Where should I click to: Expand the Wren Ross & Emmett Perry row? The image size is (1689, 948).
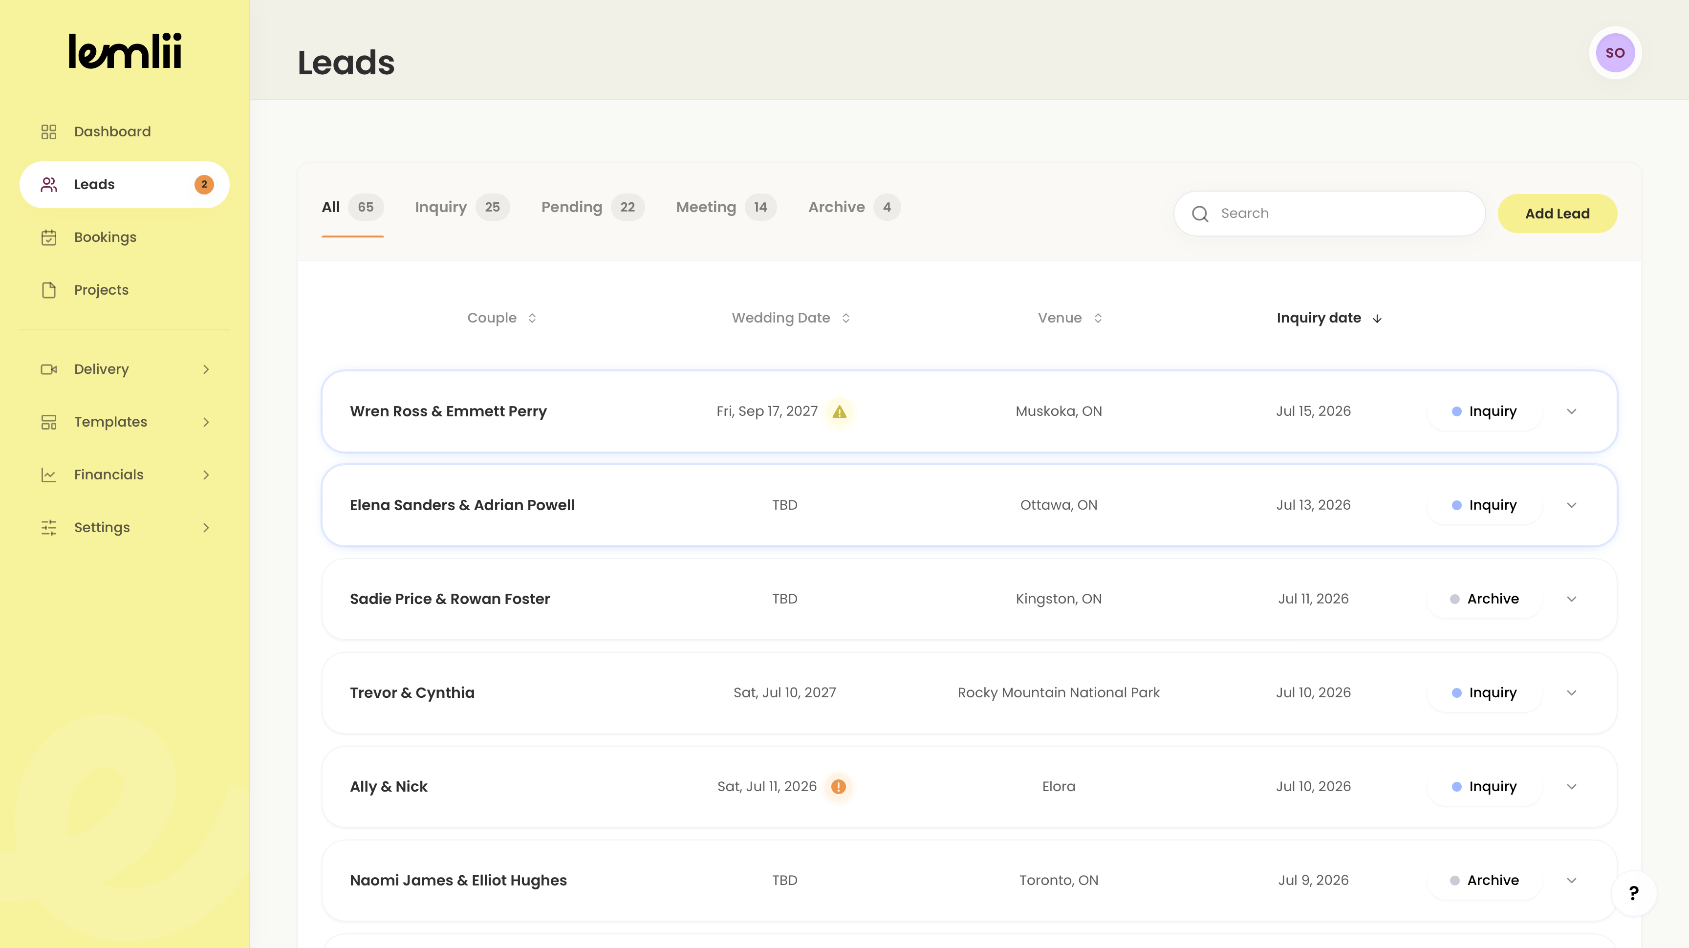click(1572, 412)
